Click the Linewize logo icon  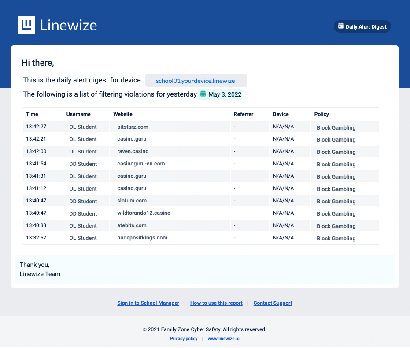pyautogui.click(x=26, y=25)
